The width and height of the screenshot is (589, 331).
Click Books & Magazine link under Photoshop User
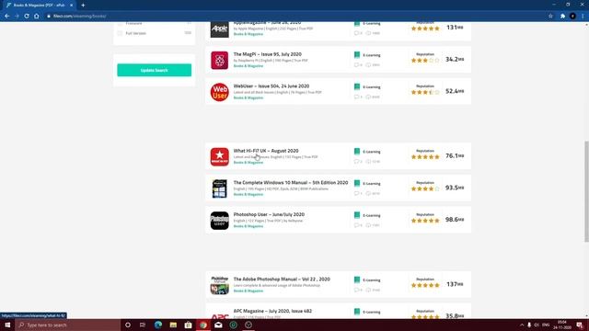tap(248, 226)
